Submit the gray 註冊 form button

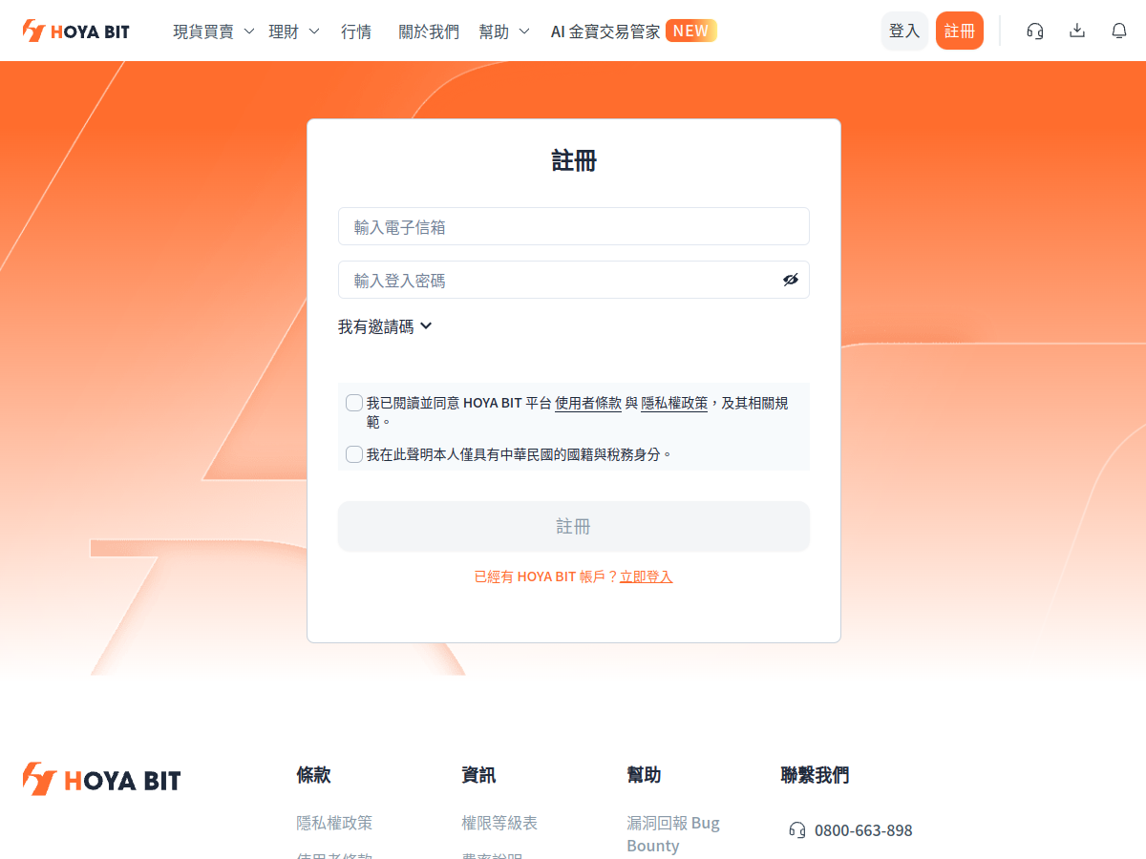coord(574,526)
